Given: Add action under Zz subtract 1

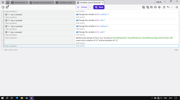Looking at the screenshot, I should (80, 17).
